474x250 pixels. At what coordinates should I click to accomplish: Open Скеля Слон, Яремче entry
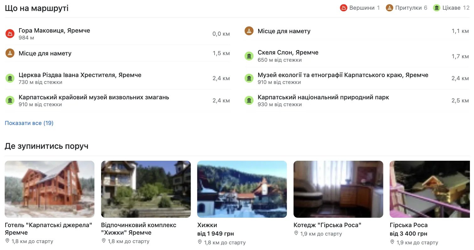288,53
